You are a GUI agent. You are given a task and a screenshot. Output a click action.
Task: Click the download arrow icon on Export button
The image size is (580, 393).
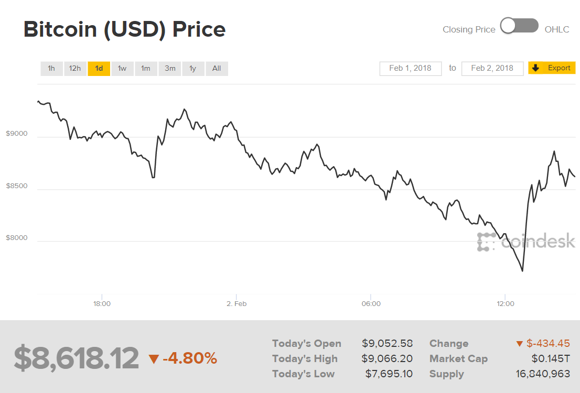[535, 68]
